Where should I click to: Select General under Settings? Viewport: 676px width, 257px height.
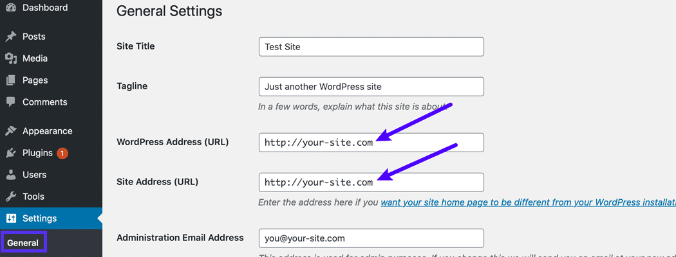tap(23, 243)
